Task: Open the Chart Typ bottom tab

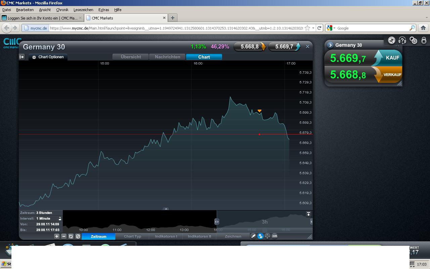Action: tap(132, 236)
